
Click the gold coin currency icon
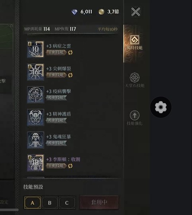(101, 12)
